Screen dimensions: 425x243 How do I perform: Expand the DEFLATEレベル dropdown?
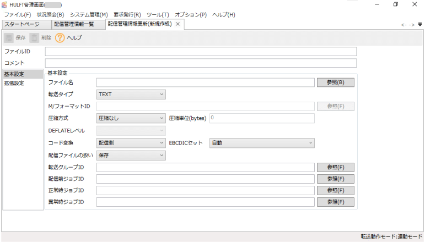click(x=131, y=130)
